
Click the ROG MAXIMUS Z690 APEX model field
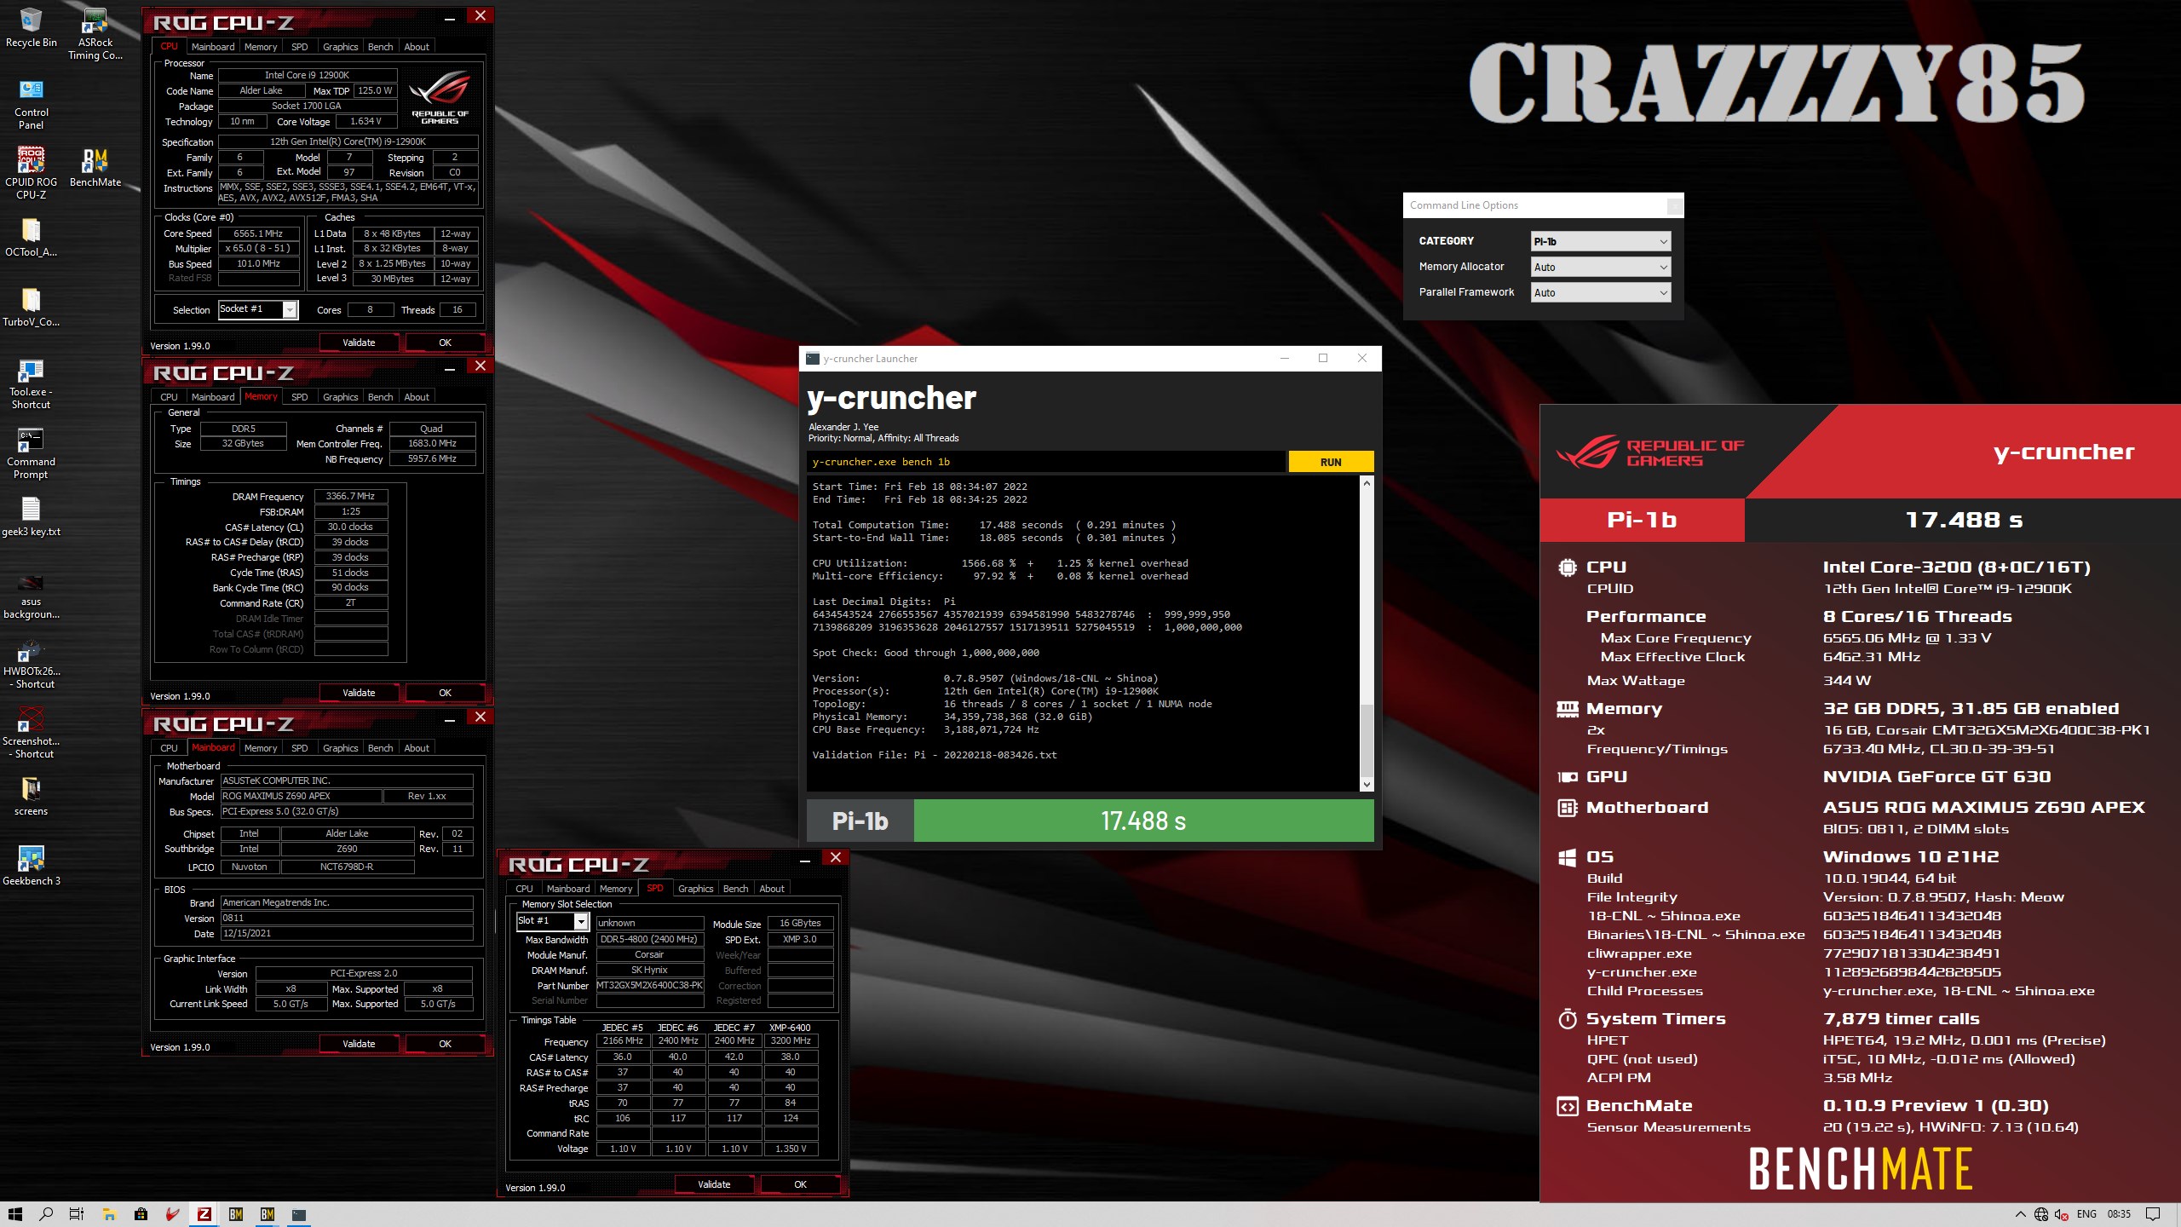point(301,796)
